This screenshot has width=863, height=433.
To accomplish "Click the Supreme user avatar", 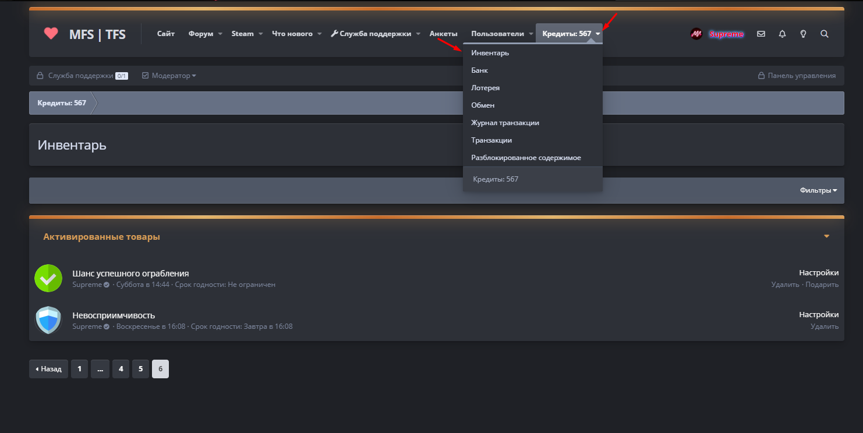I will [696, 34].
